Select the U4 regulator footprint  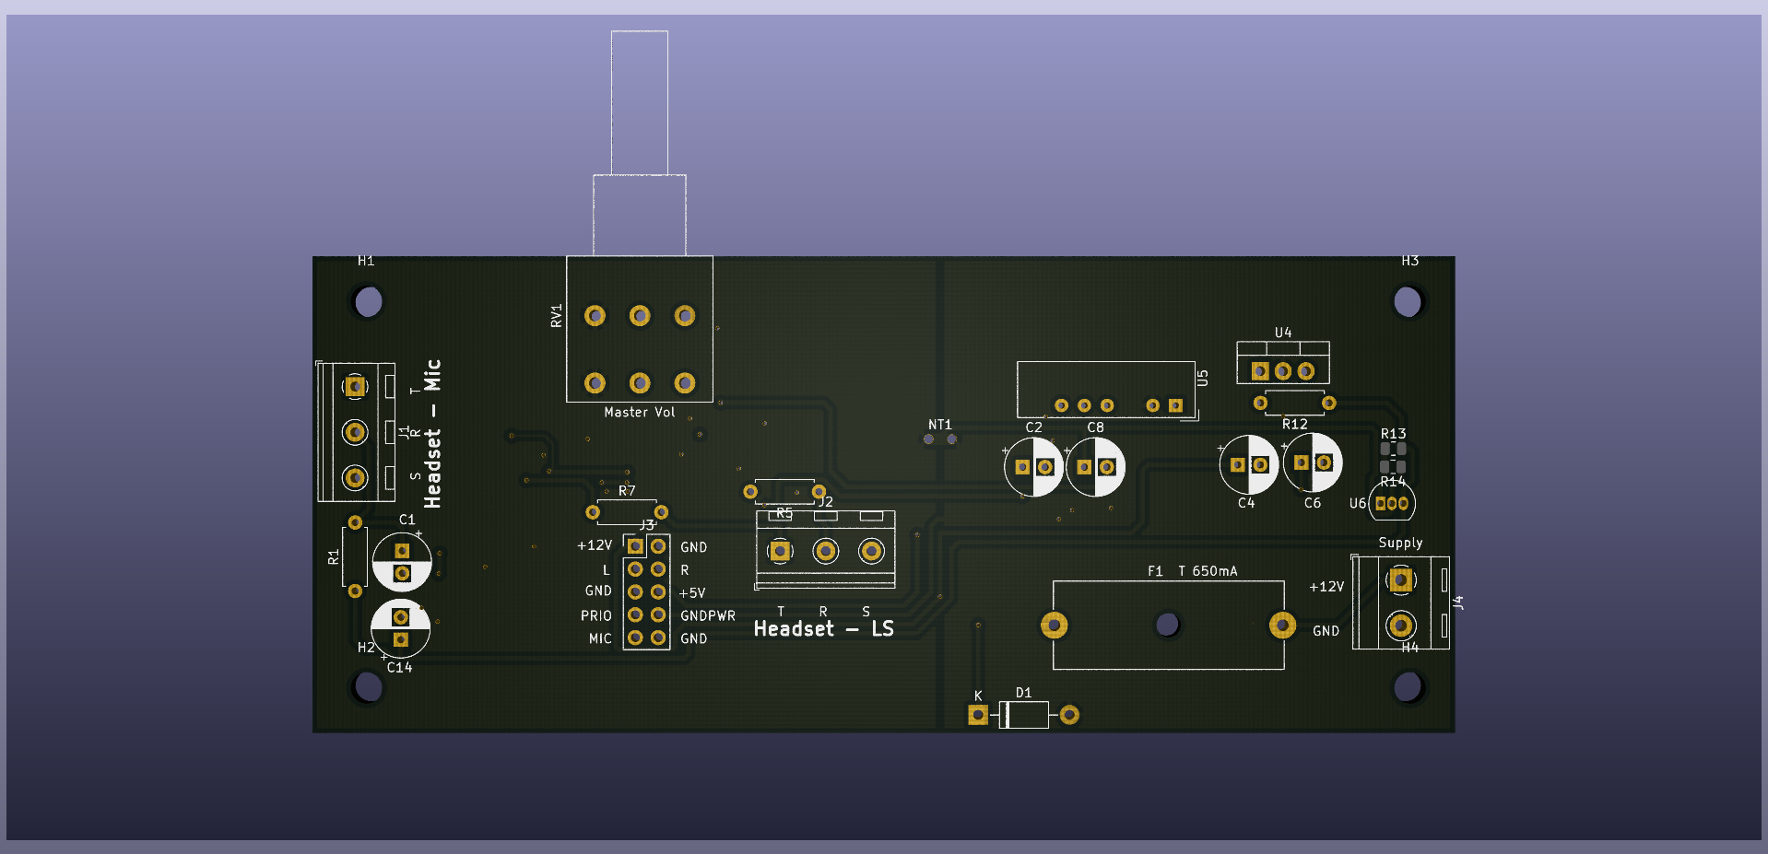[x=1282, y=363]
